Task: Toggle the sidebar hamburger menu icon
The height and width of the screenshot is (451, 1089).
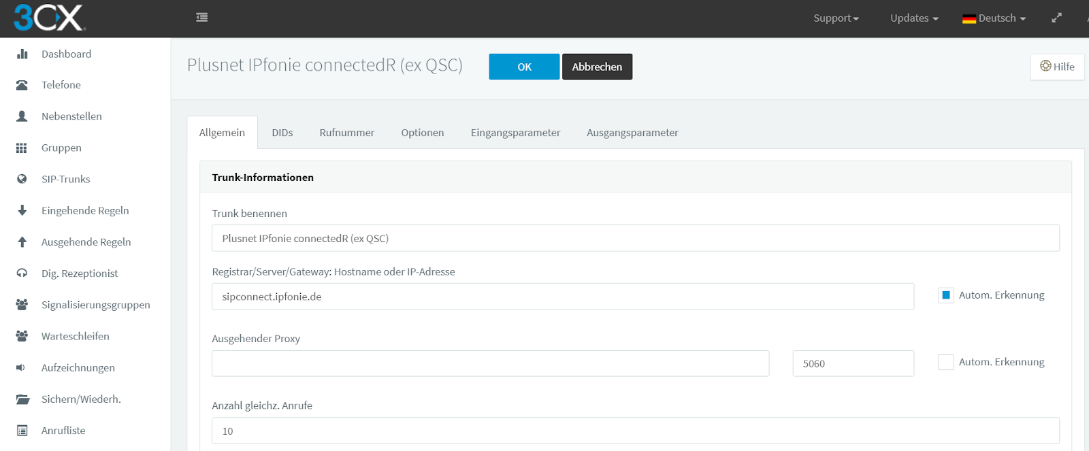Action: click(201, 18)
